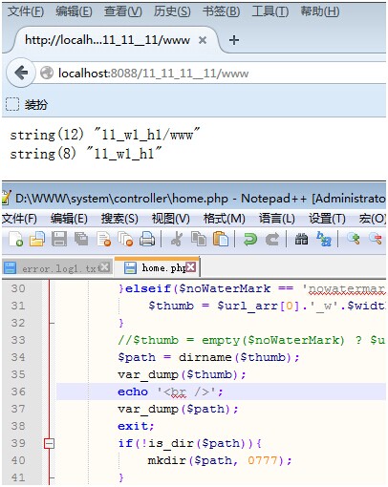Click the browser Back arrow button

pos(21,73)
